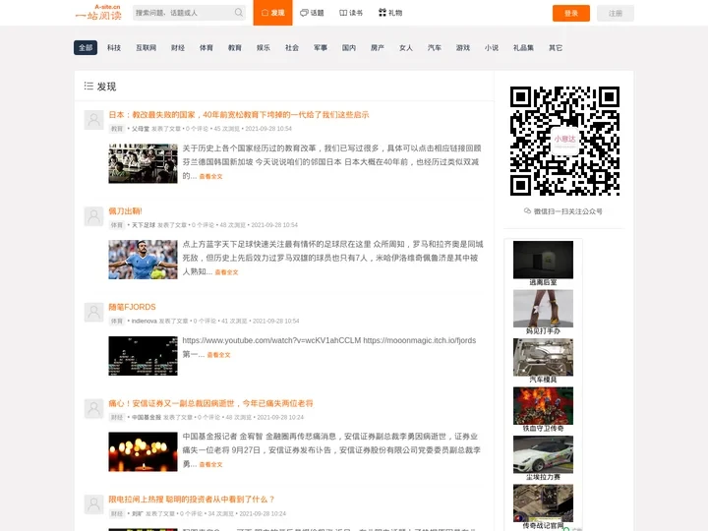
Task: Click avatar icon of 安信证券 article
Action: [x=94, y=409]
